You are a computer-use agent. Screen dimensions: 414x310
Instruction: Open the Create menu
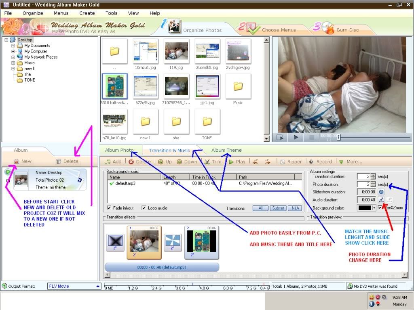[87, 13]
